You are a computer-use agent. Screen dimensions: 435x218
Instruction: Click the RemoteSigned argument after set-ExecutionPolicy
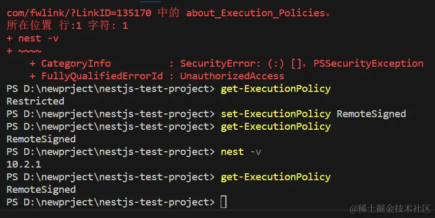click(371, 114)
